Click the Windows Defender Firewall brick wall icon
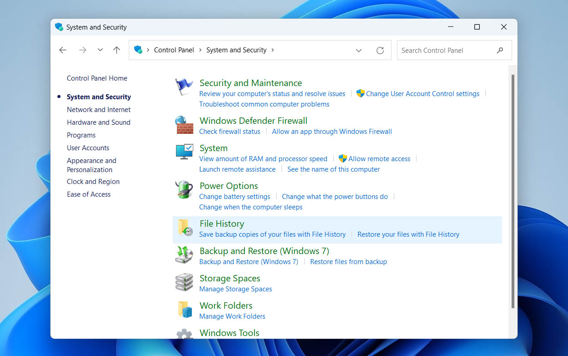The image size is (568, 356). click(x=184, y=125)
